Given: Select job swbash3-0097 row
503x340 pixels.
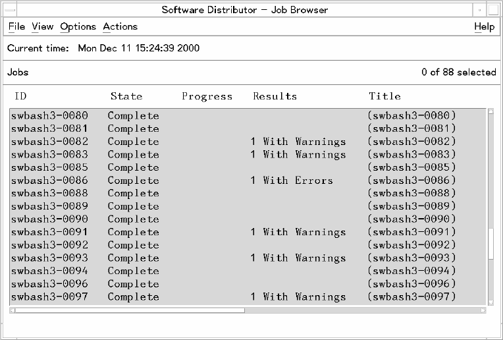Looking at the screenshot, I should (x=49, y=297).
